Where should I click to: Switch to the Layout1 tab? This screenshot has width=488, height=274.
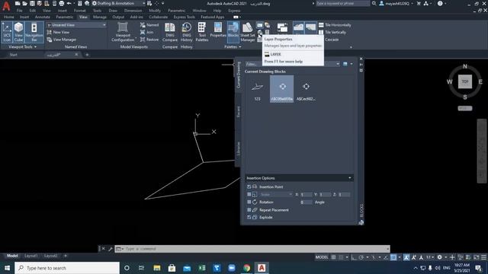click(30, 256)
